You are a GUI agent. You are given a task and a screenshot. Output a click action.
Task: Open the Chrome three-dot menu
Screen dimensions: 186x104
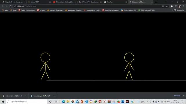coord(183,6)
